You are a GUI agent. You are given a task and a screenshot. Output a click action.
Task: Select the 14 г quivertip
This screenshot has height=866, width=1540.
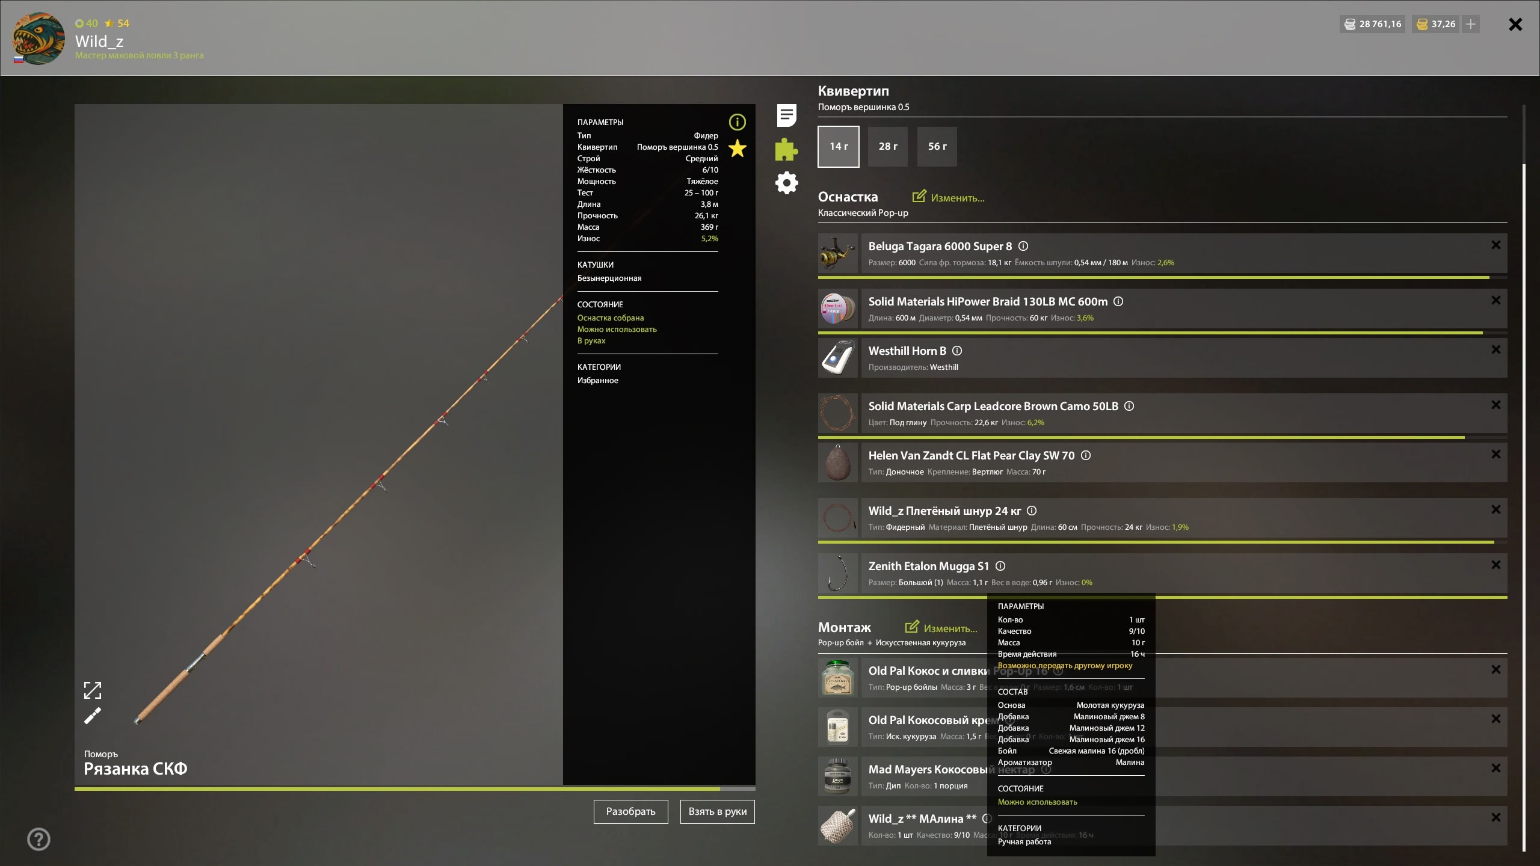(839, 146)
